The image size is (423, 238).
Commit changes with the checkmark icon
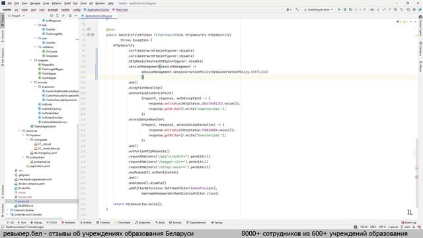click(x=384, y=9)
